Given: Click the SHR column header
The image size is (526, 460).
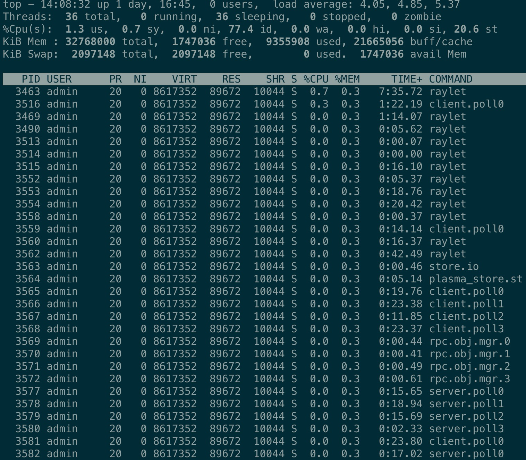Looking at the screenshot, I should tap(275, 79).
